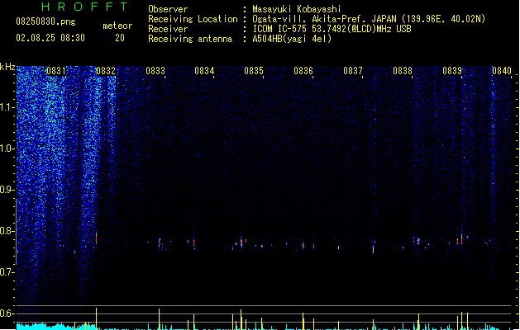This screenshot has width=520, height=330.
Task: Click the red meteor echo near 0832
Action: (97, 238)
